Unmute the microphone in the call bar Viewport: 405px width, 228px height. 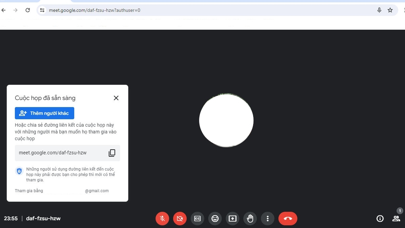tap(162, 219)
